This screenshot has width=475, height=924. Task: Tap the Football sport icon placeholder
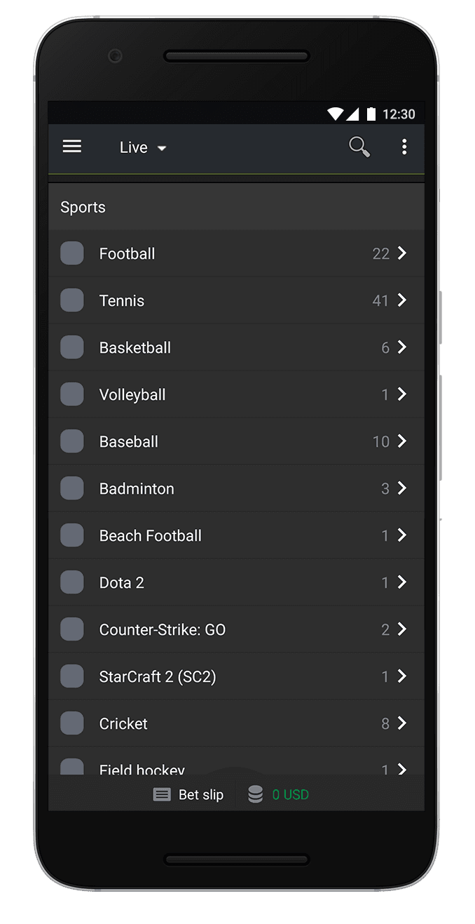click(x=72, y=253)
